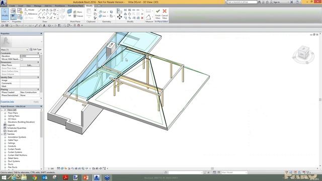The width and height of the screenshot is (322, 181).
Task: Select the 3D Views tree item
Action: pyautogui.click(x=12, y=119)
